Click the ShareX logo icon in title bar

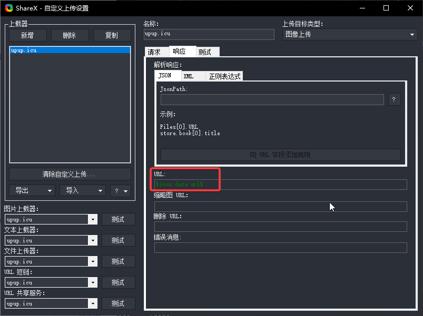coord(8,8)
